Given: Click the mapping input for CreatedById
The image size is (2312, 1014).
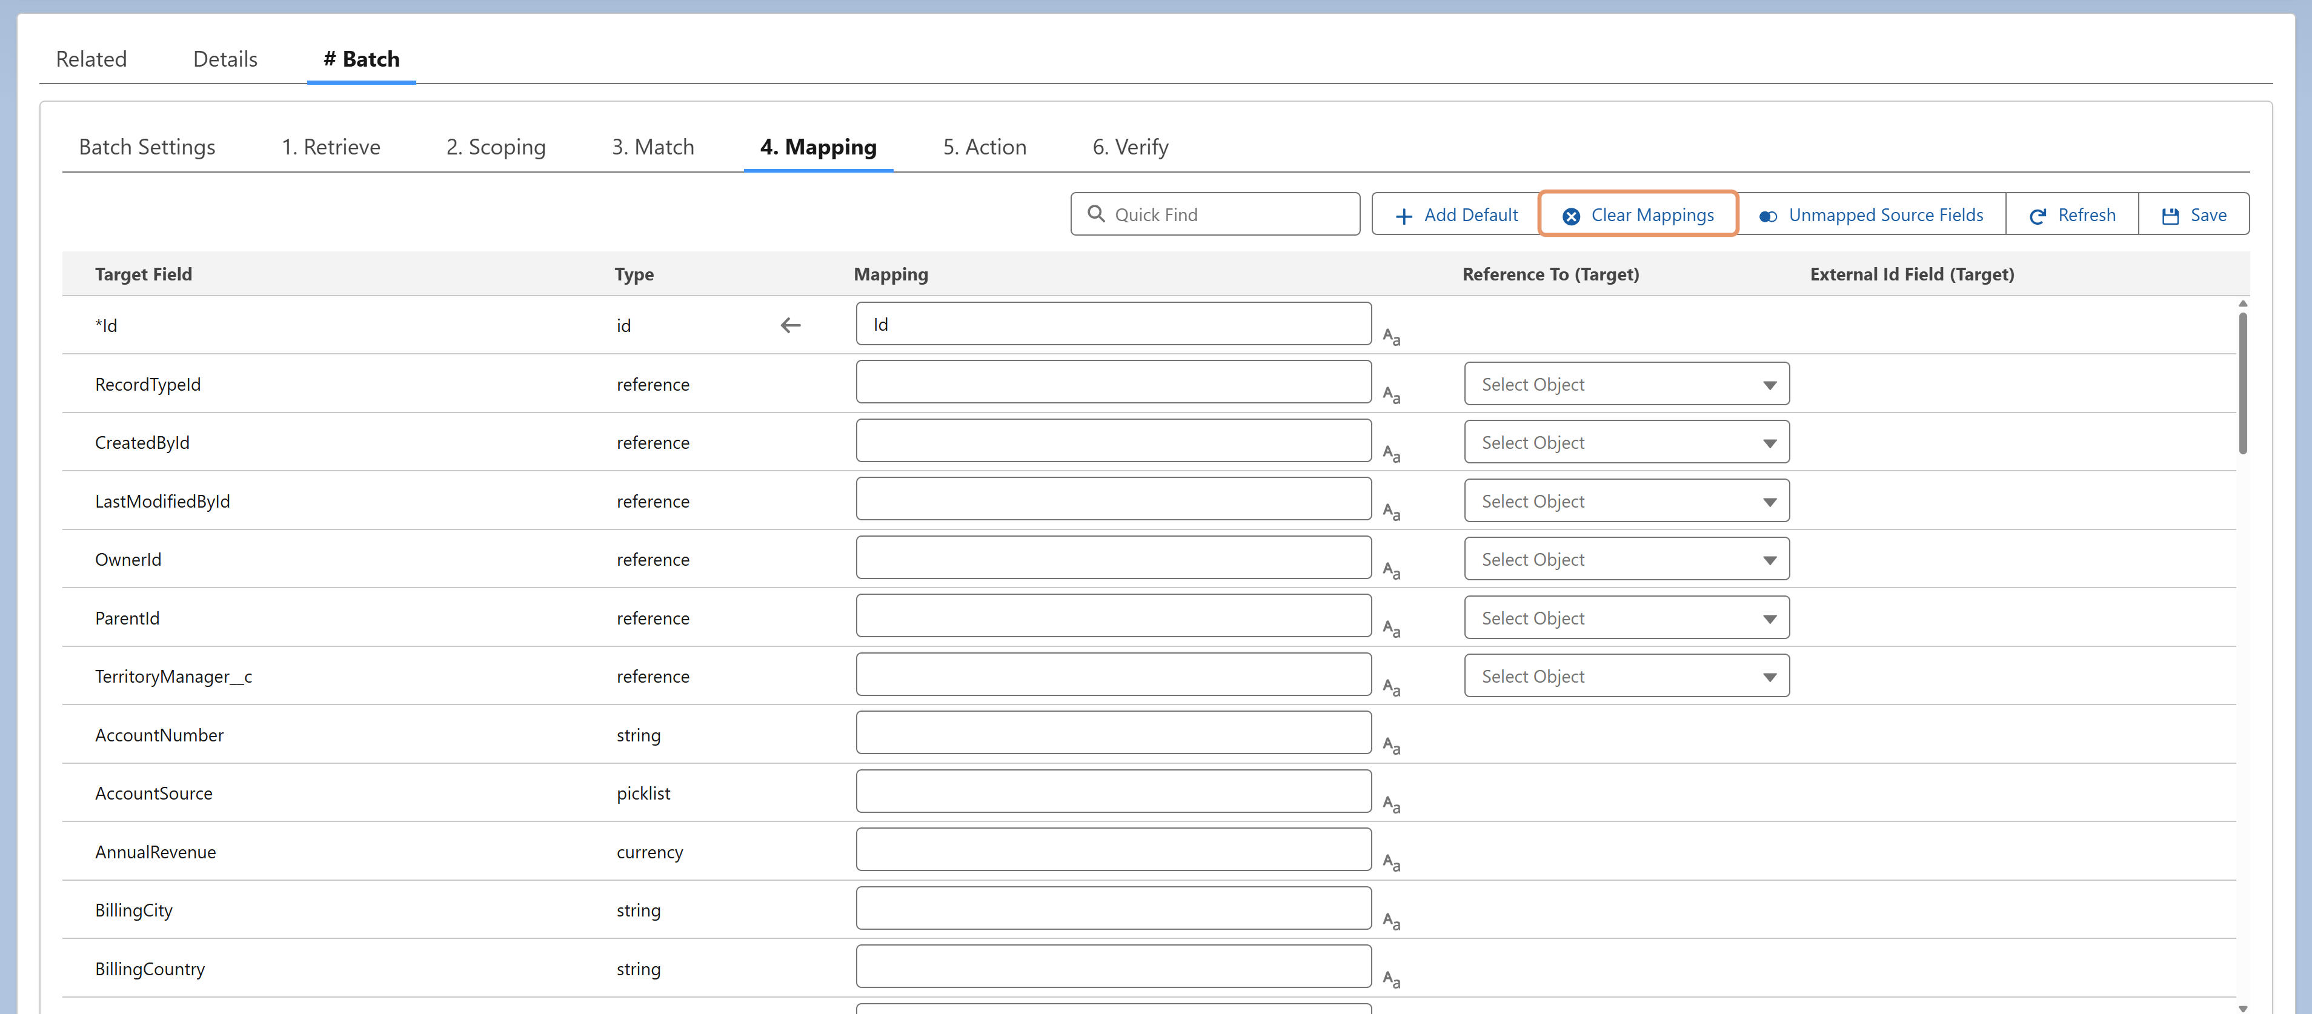Looking at the screenshot, I should click(1113, 440).
